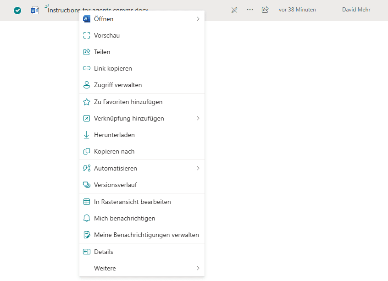388x281 pixels.
Task: Open the three-dots more actions button
Action: [x=250, y=10]
